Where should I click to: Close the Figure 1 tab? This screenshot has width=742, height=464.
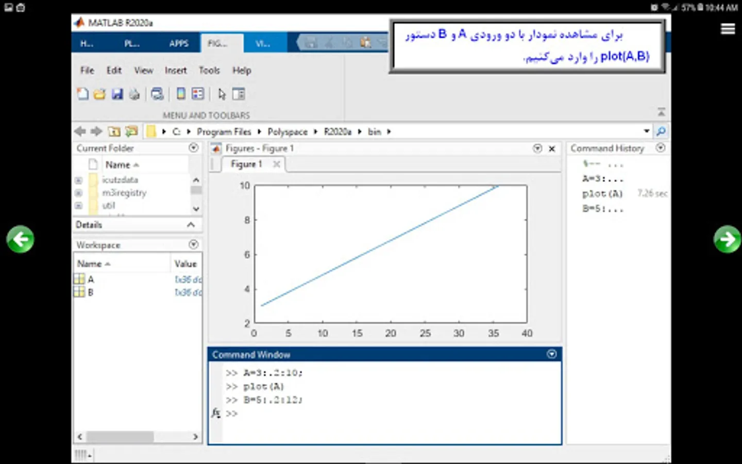277,164
